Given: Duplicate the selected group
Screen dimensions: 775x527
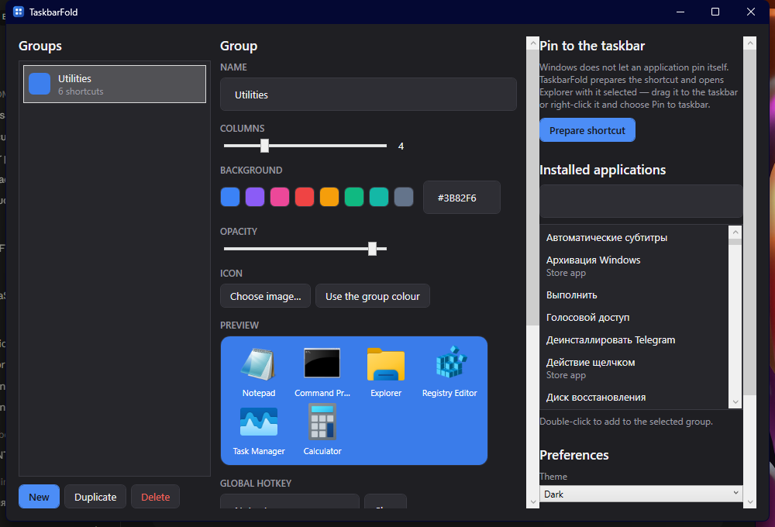Looking at the screenshot, I should [x=95, y=497].
